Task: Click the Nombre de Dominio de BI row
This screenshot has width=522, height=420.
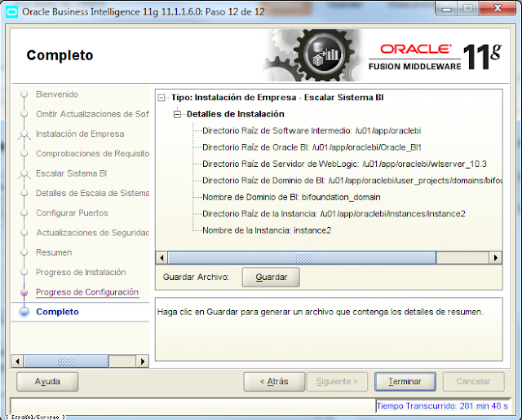Action: click(291, 197)
